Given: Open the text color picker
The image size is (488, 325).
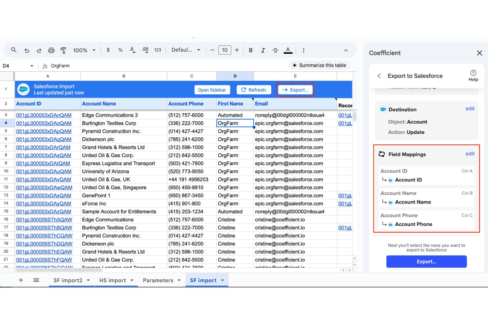Looking at the screenshot, I should [x=288, y=50].
